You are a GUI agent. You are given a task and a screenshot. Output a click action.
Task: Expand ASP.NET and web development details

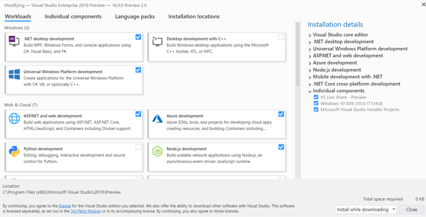pyautogui.click(x=310, y=56)
